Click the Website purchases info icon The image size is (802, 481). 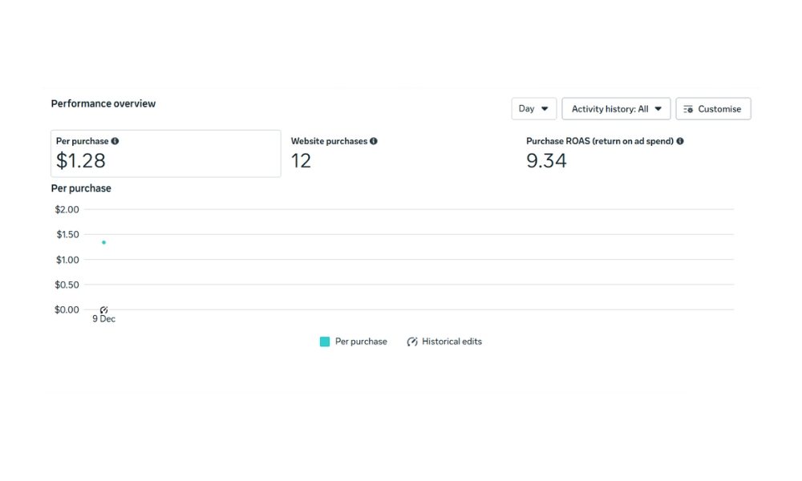pos(374,141)
